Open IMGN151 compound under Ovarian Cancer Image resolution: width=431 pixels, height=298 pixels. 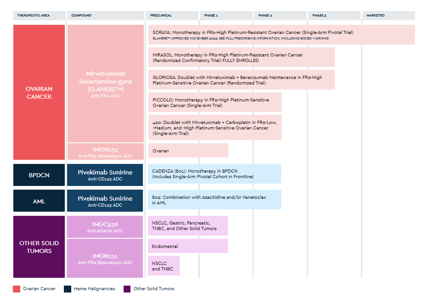(x=106, y=152)
